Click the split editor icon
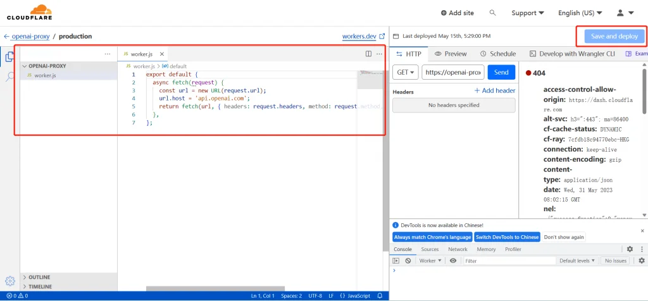This screenshot has height=301, width=648. coord(369,54)
